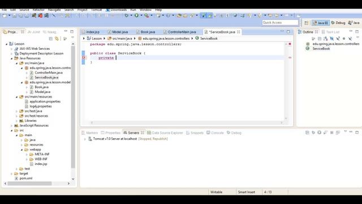The width and height of the screenshot is (362, 204).
Task: Expand the src/test/java folder
Action: click(x=16, y=111)
